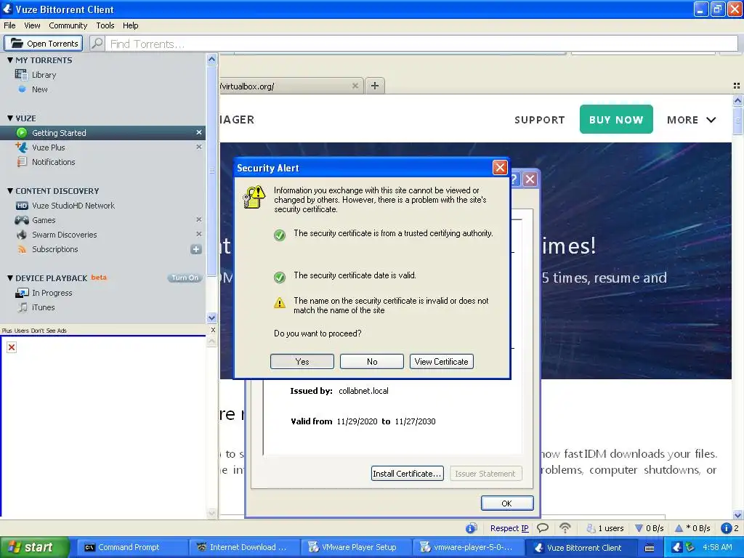744x558 pixels.
Task: Click OK in certificate dialog
Action: tap(506, 504)
